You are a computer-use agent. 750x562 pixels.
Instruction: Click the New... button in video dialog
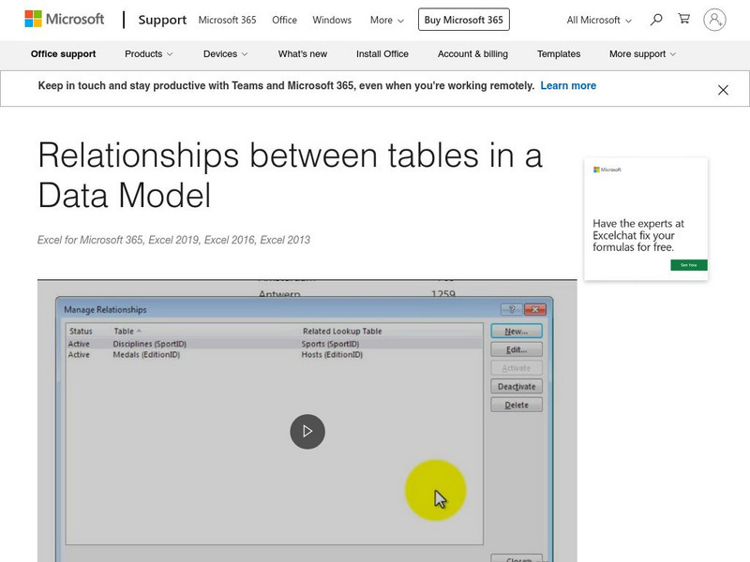pos(517,332)
